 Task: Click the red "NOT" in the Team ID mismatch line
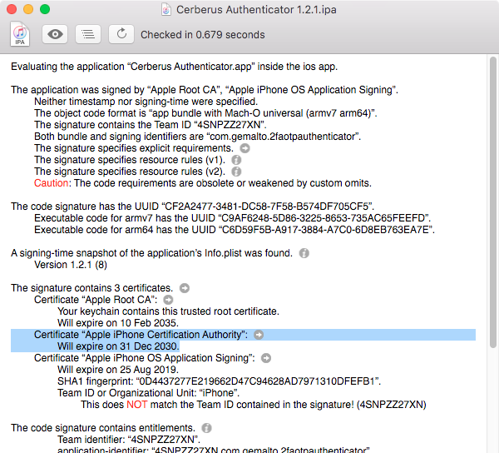click(x=137, y=405)
